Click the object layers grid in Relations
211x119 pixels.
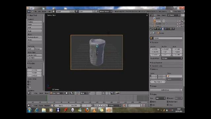(158, 77)
